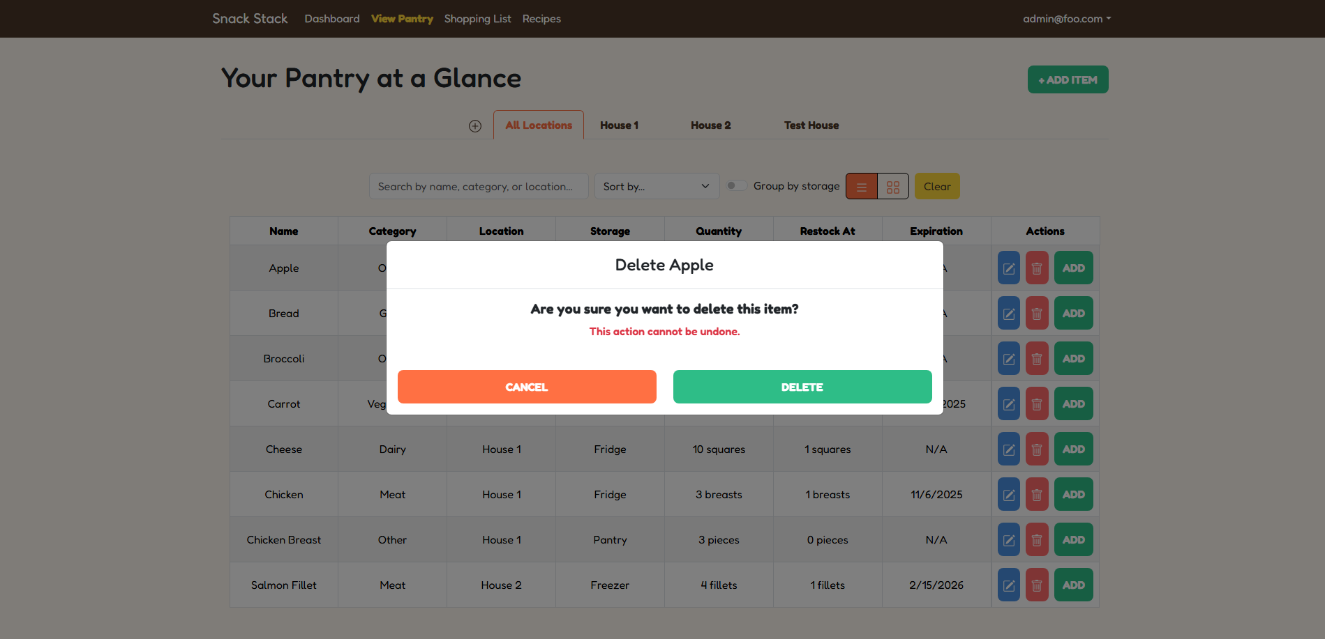Focus the pantry search input field

pyautogui.click(x=478, y=187)
